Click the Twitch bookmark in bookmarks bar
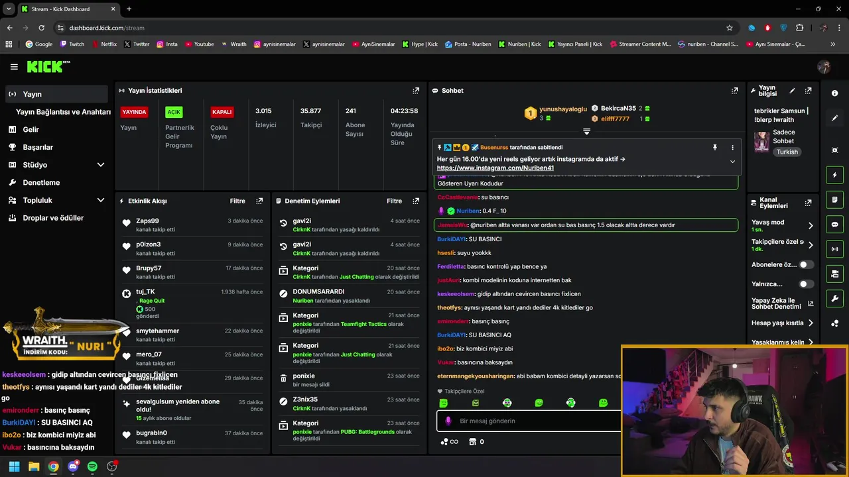This screenshot has width=849, height=477. pyautogui.click(x=72, y=44)
